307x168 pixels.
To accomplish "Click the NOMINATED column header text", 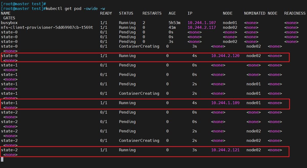I will pyautogui.click(x=255, y=13).
